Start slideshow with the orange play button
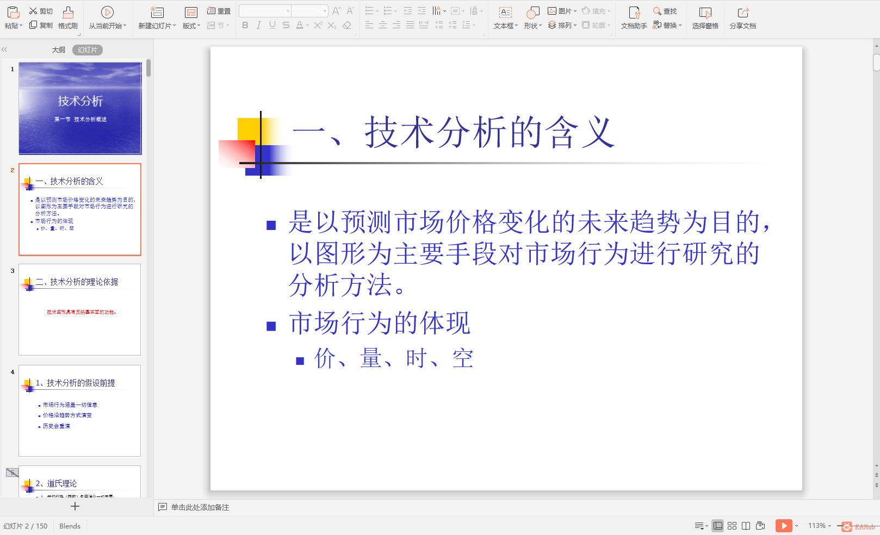This screenshot has height=535, width=880. (x=784, y=525)
